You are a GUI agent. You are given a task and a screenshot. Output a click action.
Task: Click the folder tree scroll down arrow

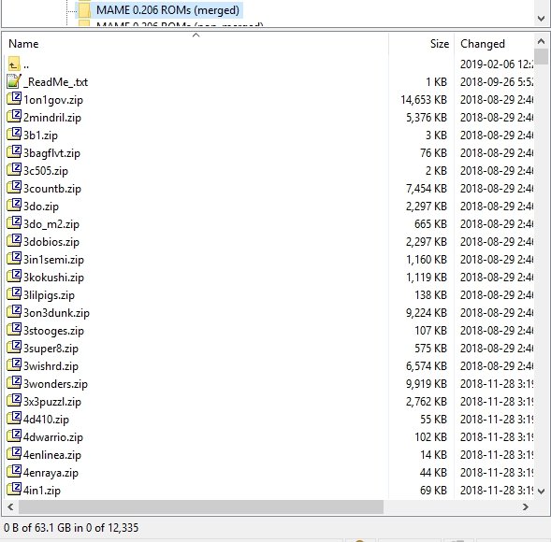tap(541, 19)
